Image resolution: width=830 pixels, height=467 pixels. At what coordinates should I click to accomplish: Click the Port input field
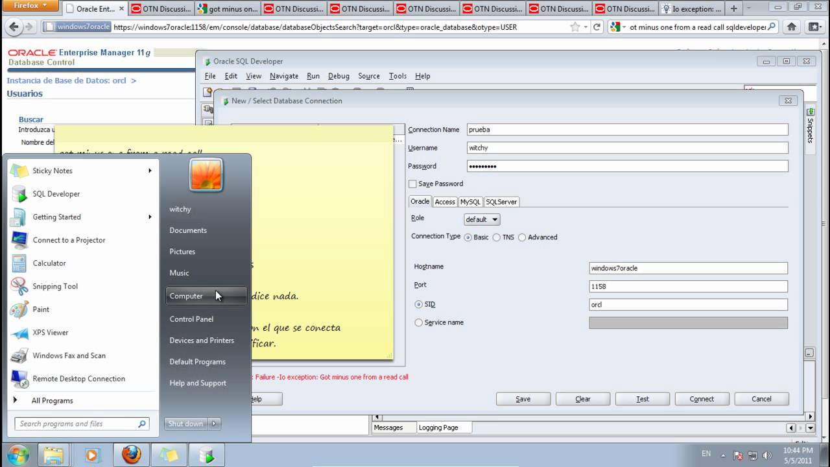(688, 286)
